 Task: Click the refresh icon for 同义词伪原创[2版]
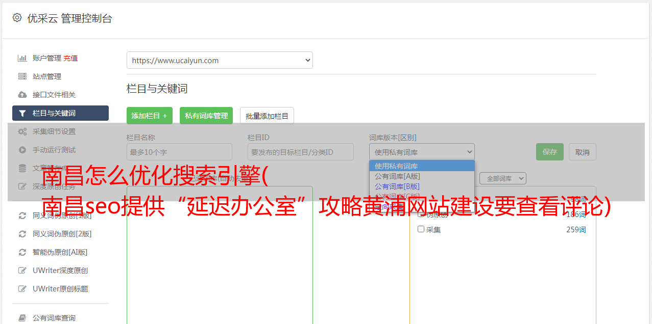[22, 234]
